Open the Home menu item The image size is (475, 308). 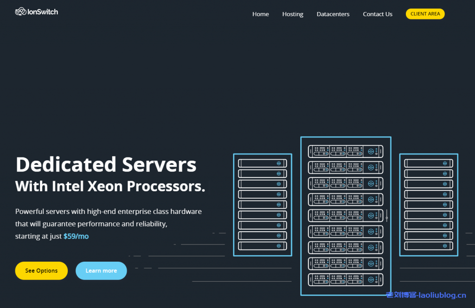tap(260, 14)
